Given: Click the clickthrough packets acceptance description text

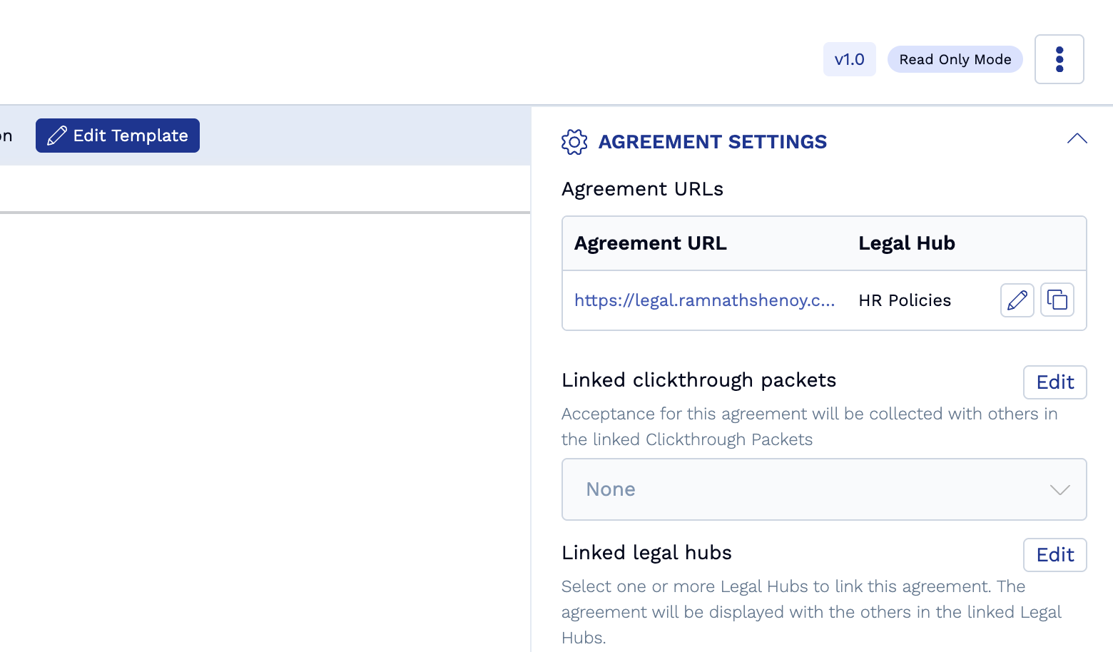Looking at the screenshot, I should [x=809, y=427].
